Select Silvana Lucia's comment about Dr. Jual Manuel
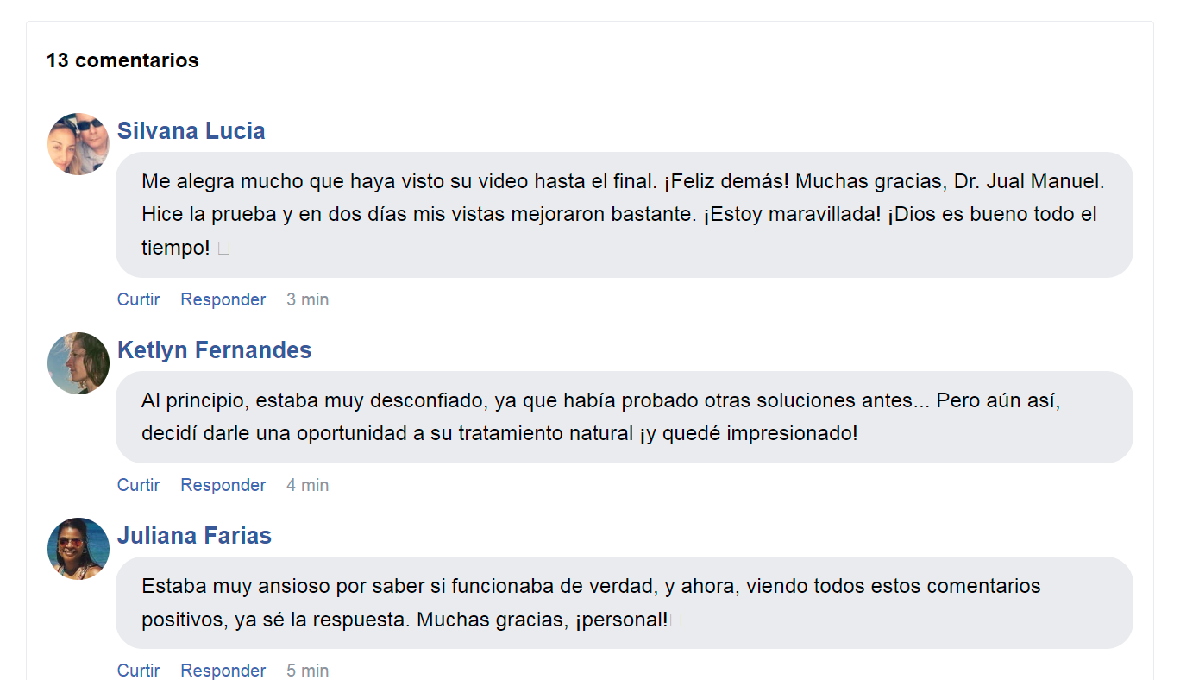Screen dimensions: 1180x680 point(625,215)
